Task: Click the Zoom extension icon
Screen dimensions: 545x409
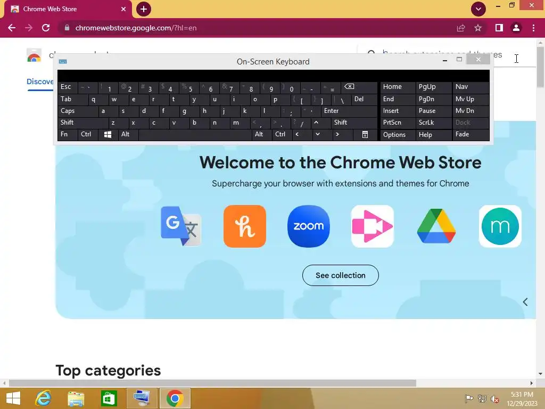Action: (x=309, y=226)
